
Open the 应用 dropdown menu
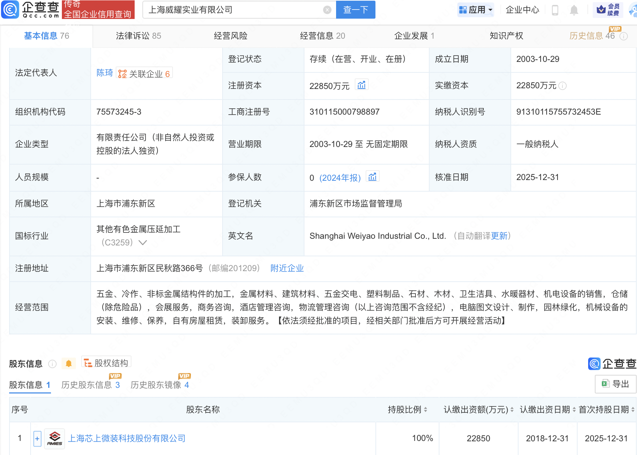[476, 9]
